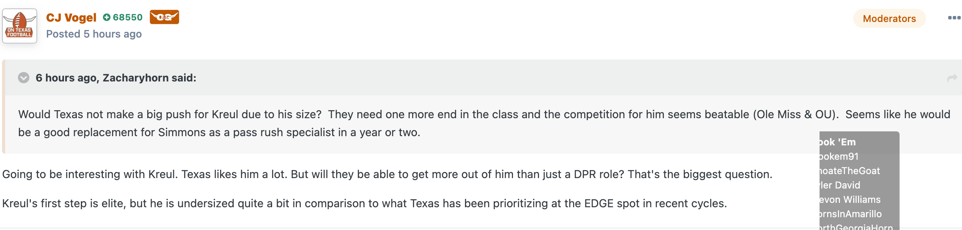The width and height of the screenshot is (962, 230).
Task: Select 'ookem91' in the reactions tooltip list
Action: pyautogui.click(x=839, y=157)
